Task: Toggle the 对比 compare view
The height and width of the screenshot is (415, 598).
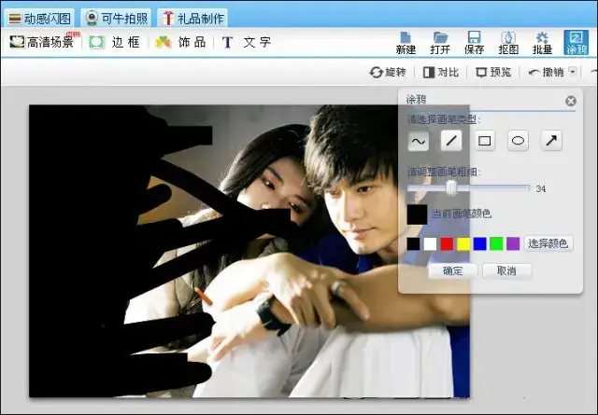Action: click(x=441, y=72)
